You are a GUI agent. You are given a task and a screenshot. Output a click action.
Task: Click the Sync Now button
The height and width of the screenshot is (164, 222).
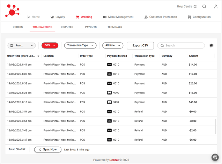point(48,150)
